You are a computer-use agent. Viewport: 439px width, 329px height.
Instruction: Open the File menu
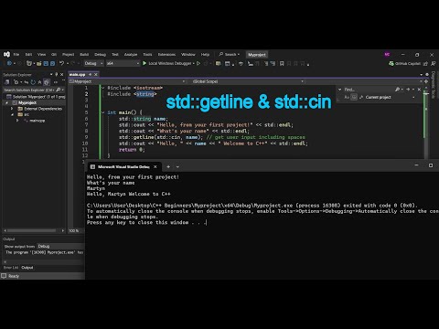pyautogui.click(x=16, y=55)
